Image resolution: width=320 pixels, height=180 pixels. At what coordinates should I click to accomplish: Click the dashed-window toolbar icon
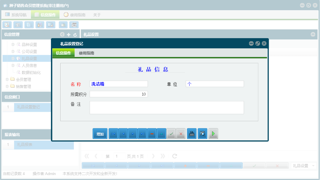[x=74, y=25]
